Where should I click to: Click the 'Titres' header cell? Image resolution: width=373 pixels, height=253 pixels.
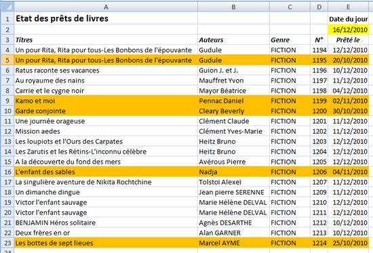coord(106,40)
